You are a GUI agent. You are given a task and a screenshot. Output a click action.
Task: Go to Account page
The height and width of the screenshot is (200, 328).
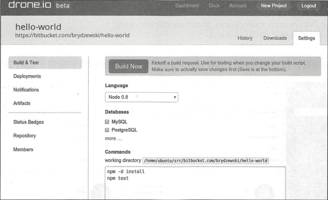(x=238, y=6)
